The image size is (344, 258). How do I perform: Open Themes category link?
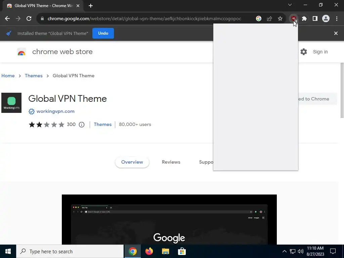click(x=103, y=124)
